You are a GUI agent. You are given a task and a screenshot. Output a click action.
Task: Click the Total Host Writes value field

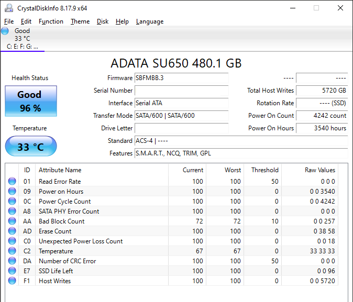(x=322, y=91)
